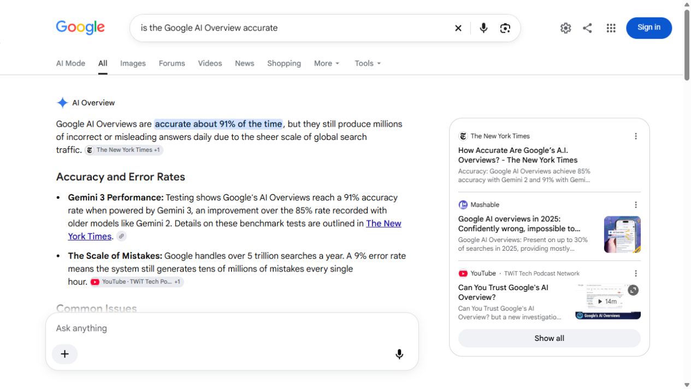Open the Shopping tab

pyautogui.click(x=284, y=63)
